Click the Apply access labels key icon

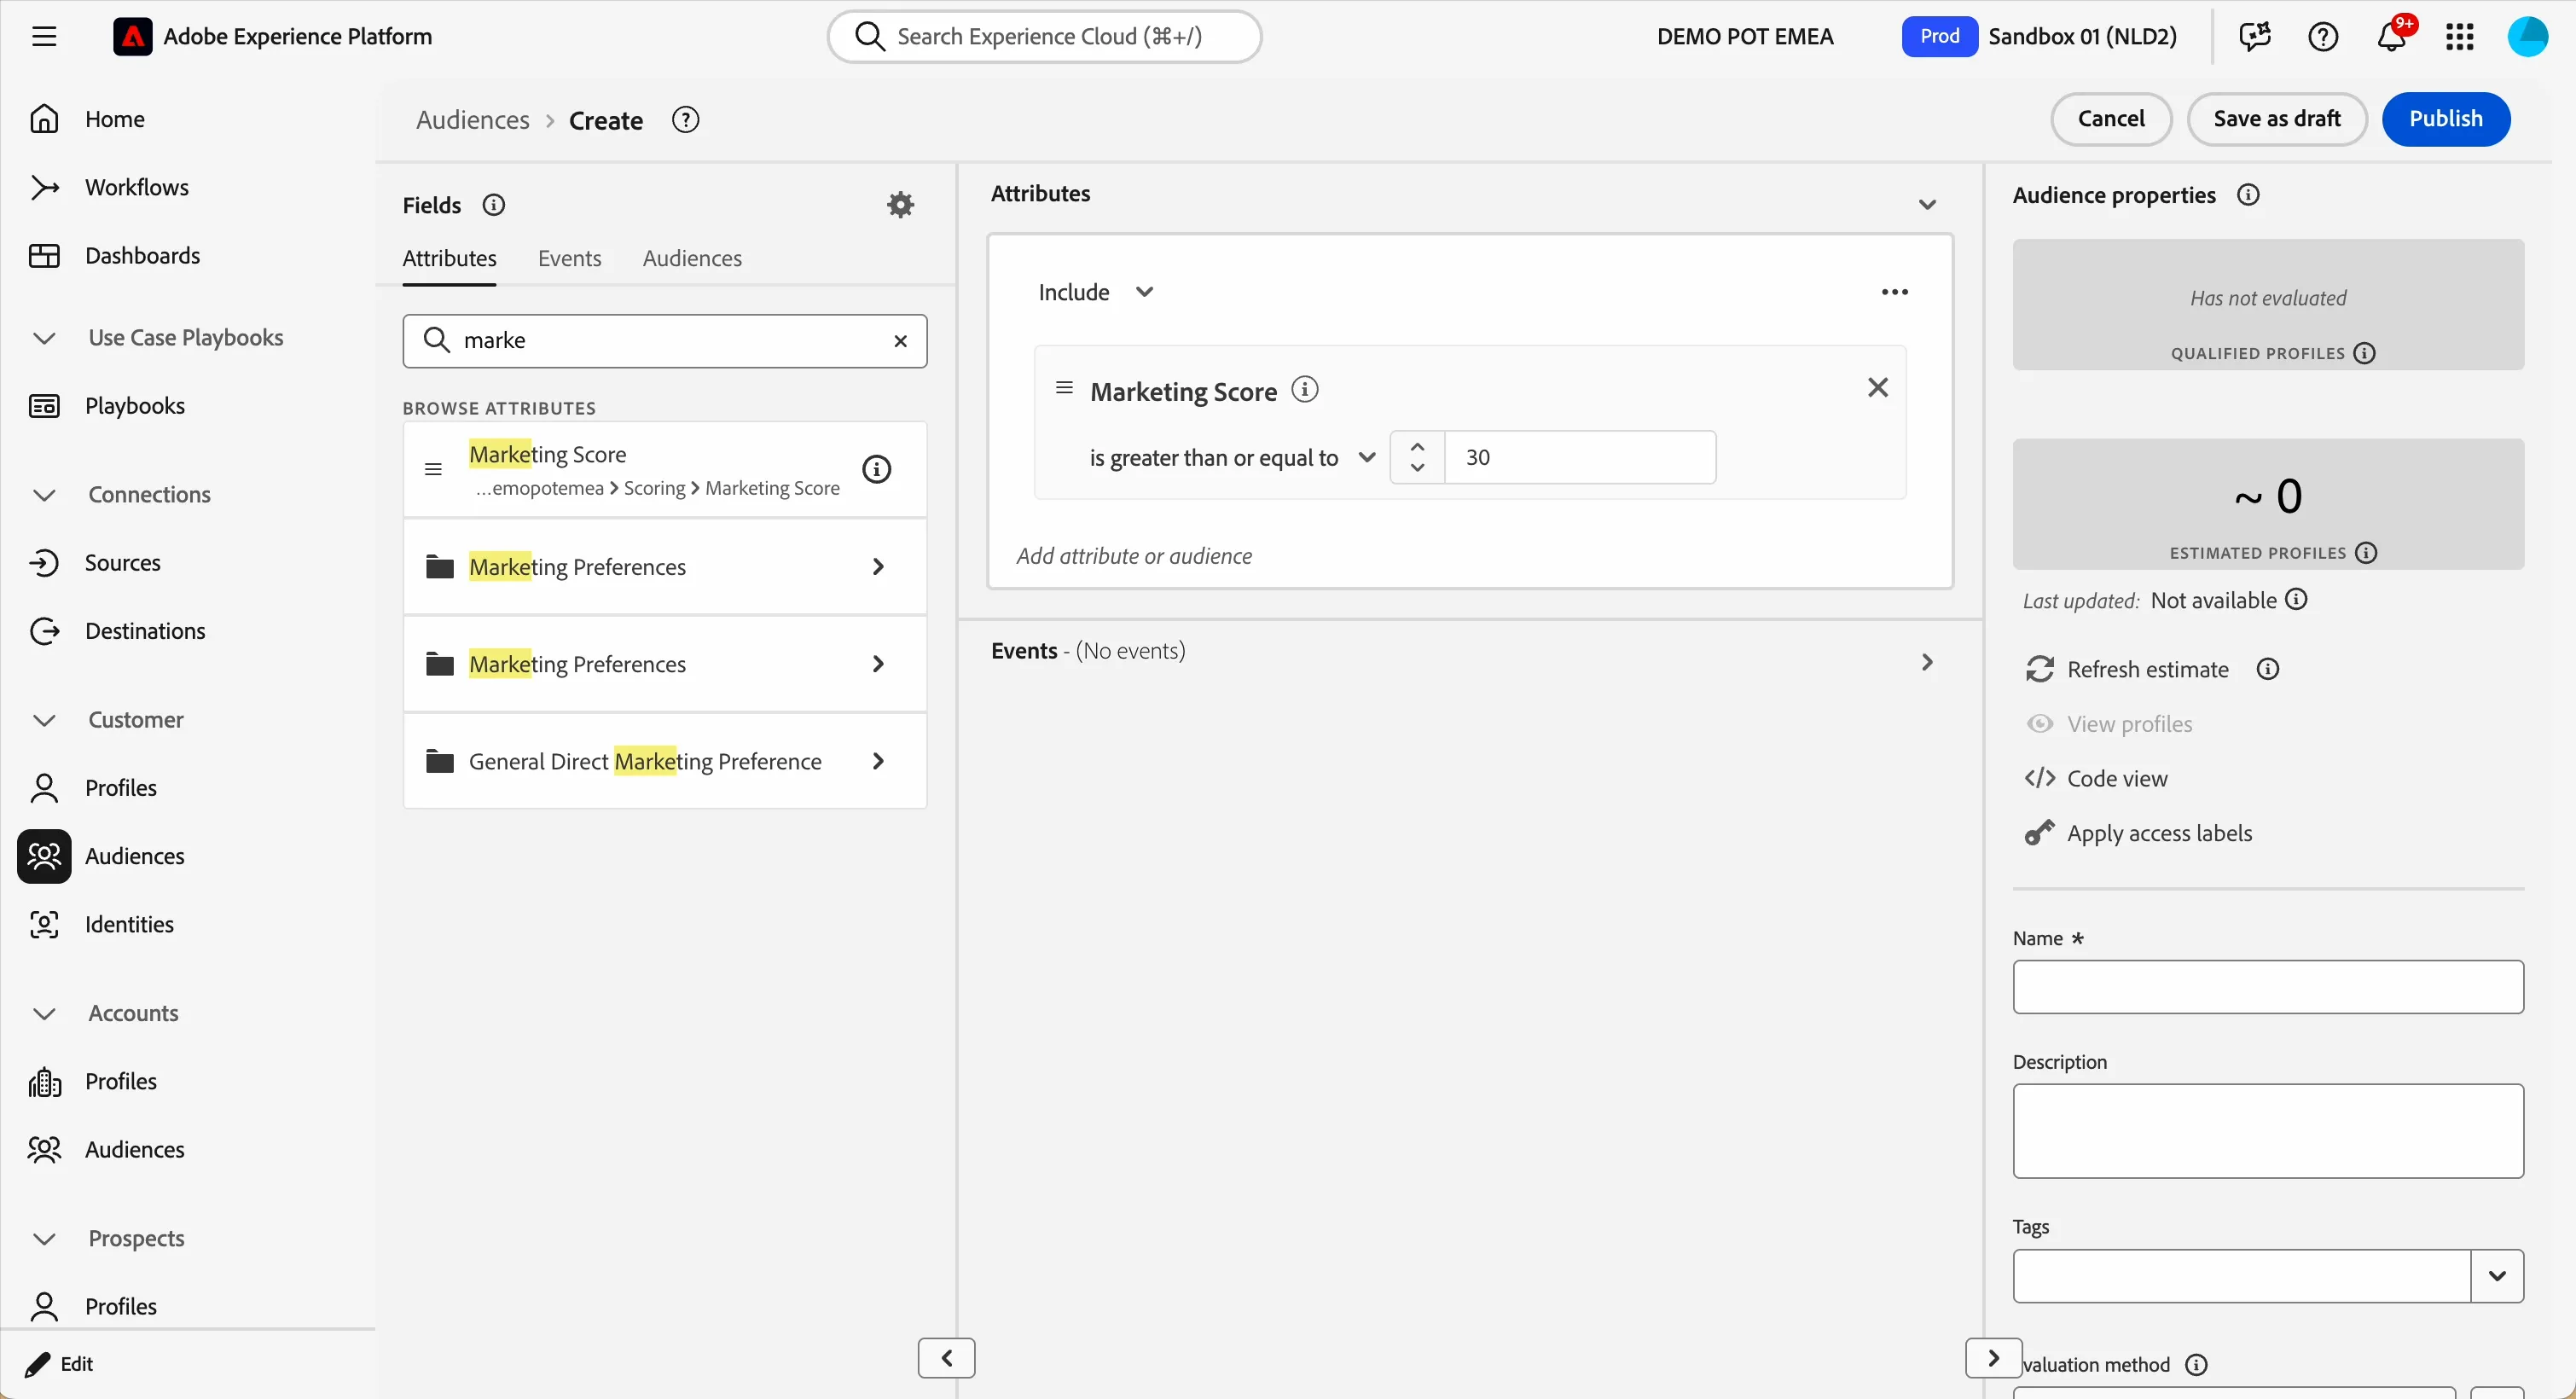point(2040,833)
